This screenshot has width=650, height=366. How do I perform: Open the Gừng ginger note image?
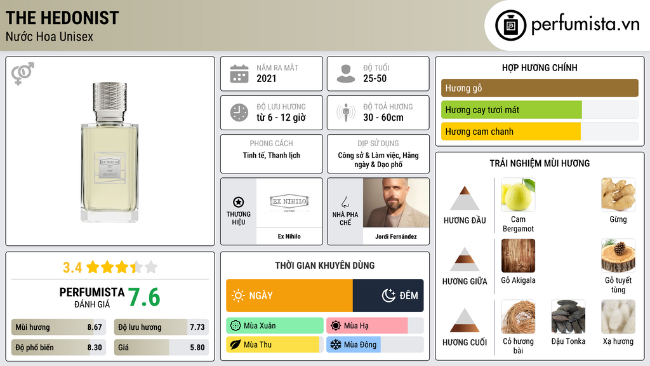(x=618, y=194)
